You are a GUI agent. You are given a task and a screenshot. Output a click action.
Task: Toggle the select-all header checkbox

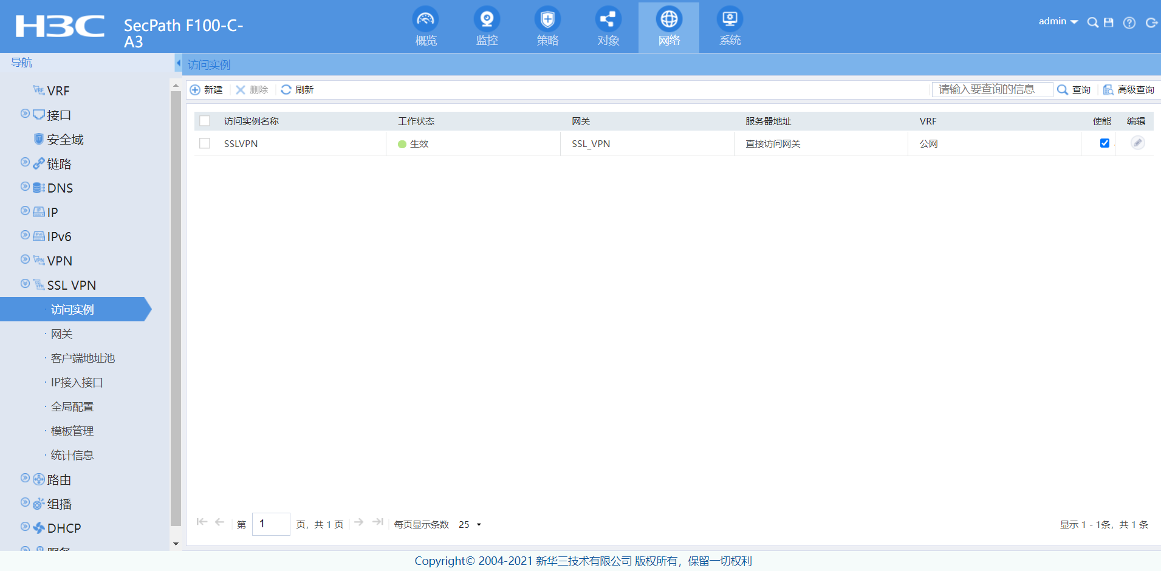205,121
